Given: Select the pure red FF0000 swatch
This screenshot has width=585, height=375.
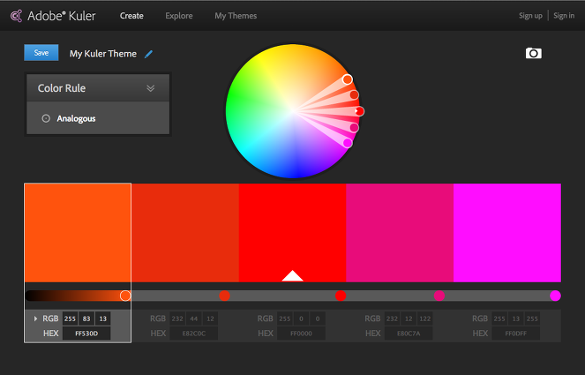Looking at the screenshot, I should point(293,233).
